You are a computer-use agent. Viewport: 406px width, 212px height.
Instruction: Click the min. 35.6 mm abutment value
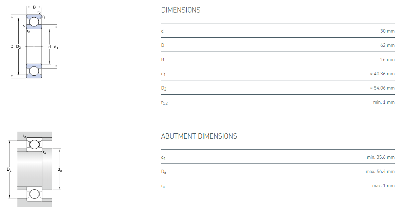point(381,157)
